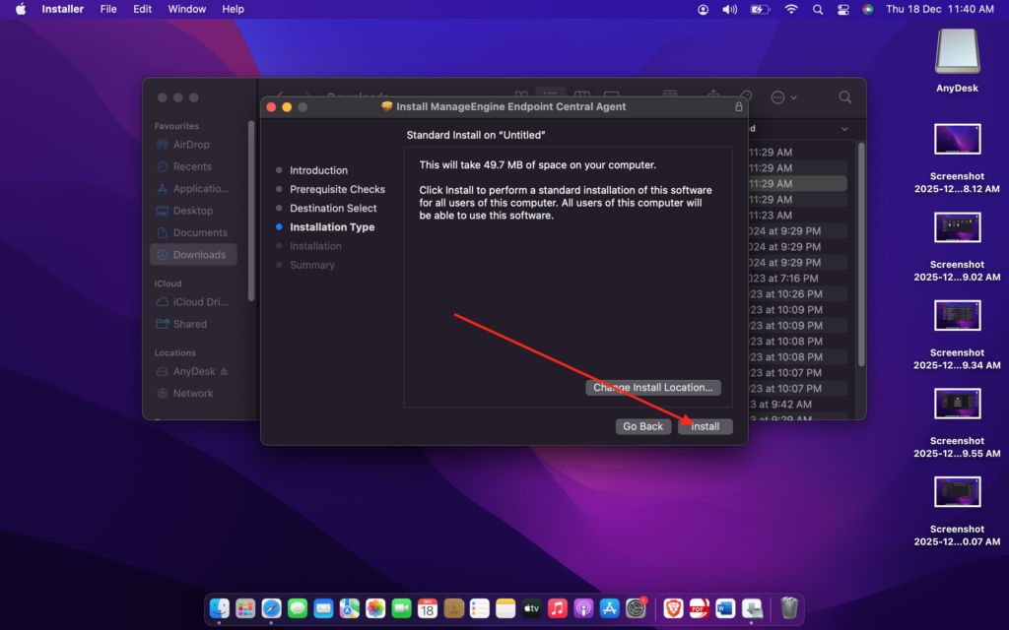Open the Edit menu

[142, 9]
